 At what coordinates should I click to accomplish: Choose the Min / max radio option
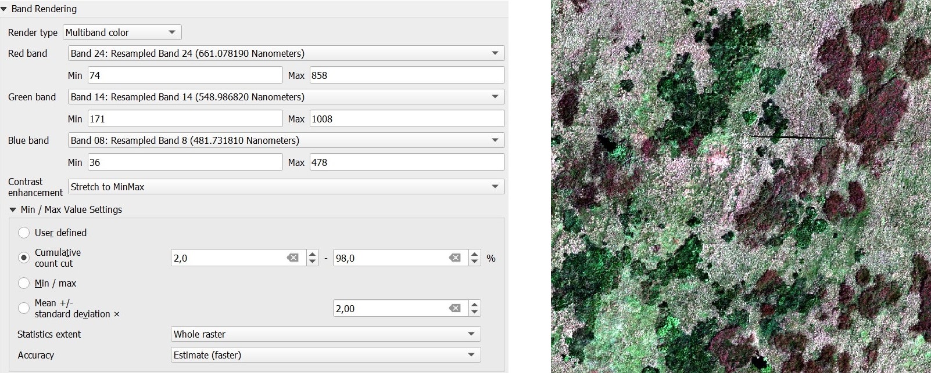pyautogui.click(x=24, y=283)
